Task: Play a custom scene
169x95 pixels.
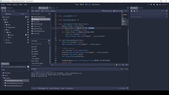Action: click(160, 5)
